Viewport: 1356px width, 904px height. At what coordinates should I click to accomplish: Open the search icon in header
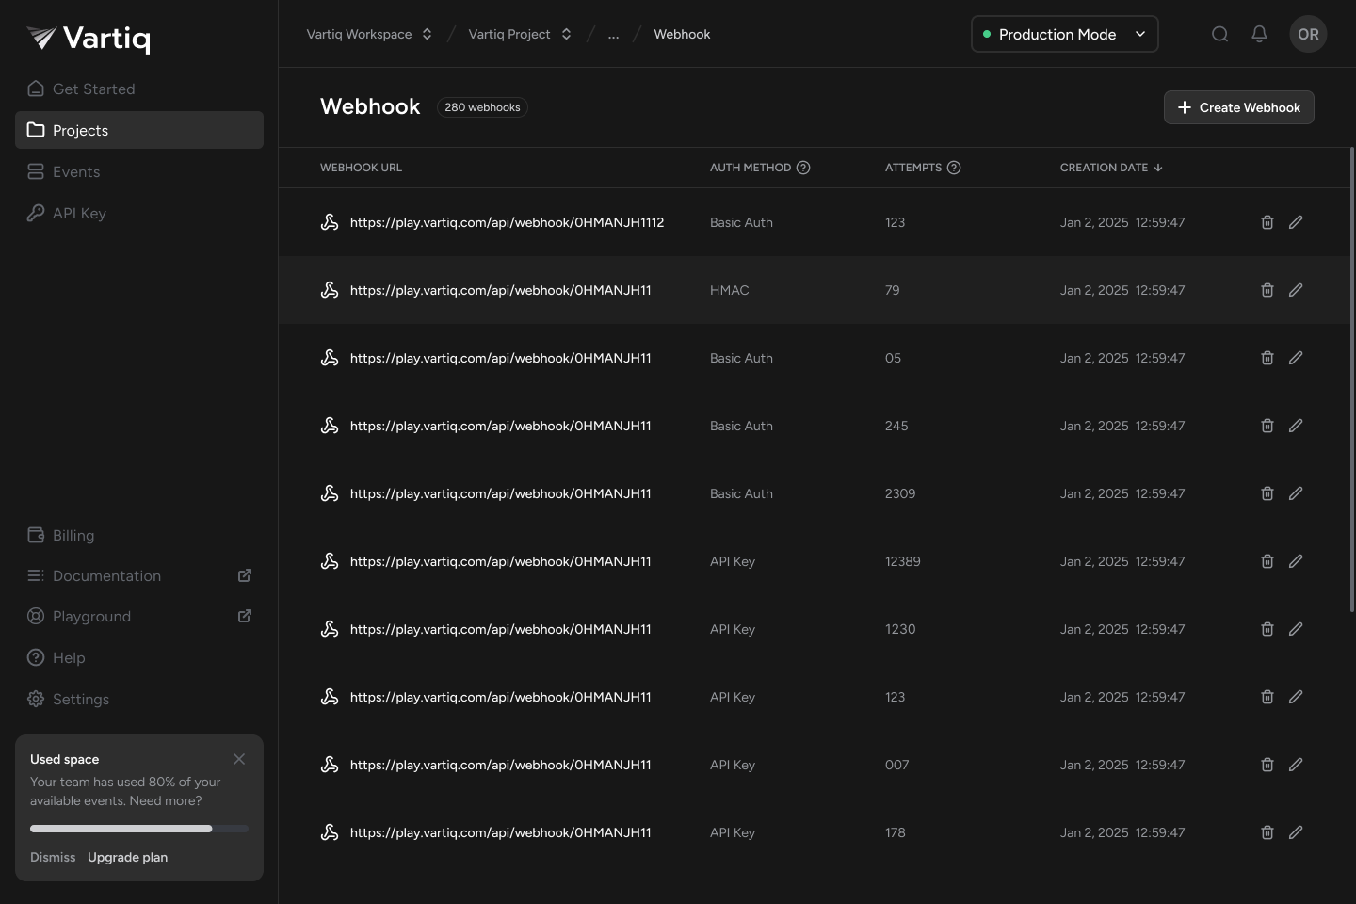tap(1219, 34)
